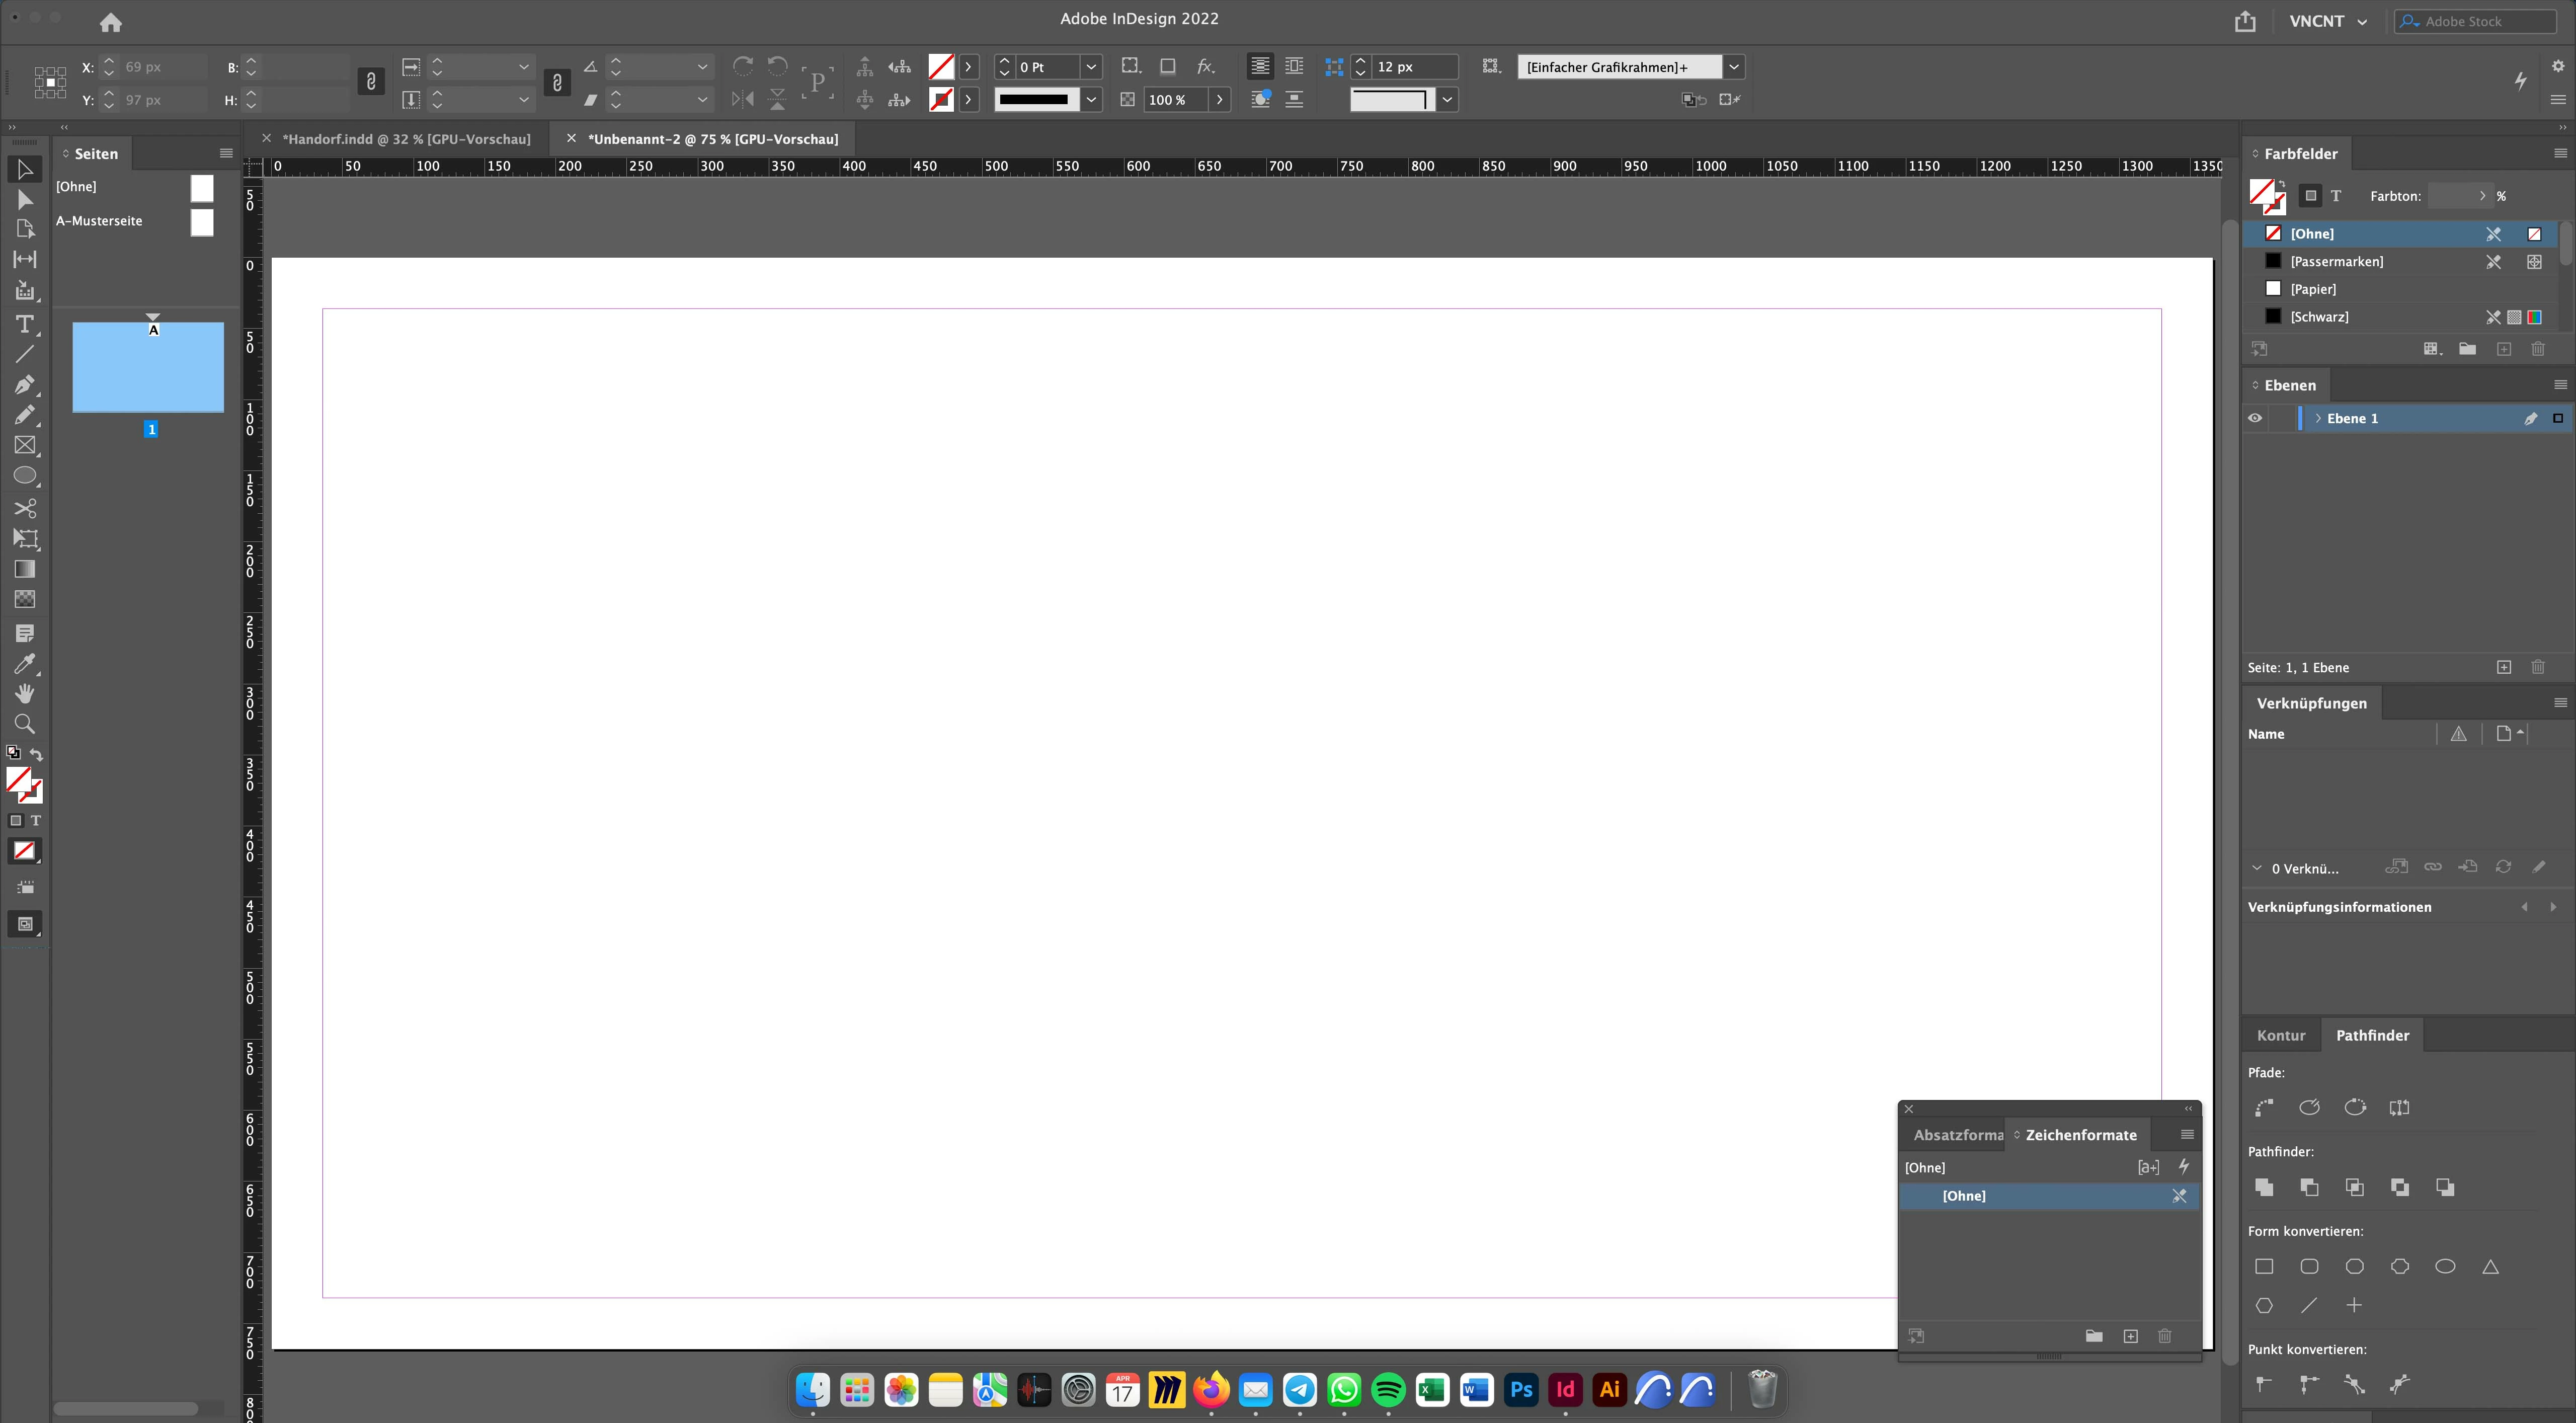Toggle text formatting affects button in Farbfelder
The image size is (2576, 1423).
[2336, 196]
